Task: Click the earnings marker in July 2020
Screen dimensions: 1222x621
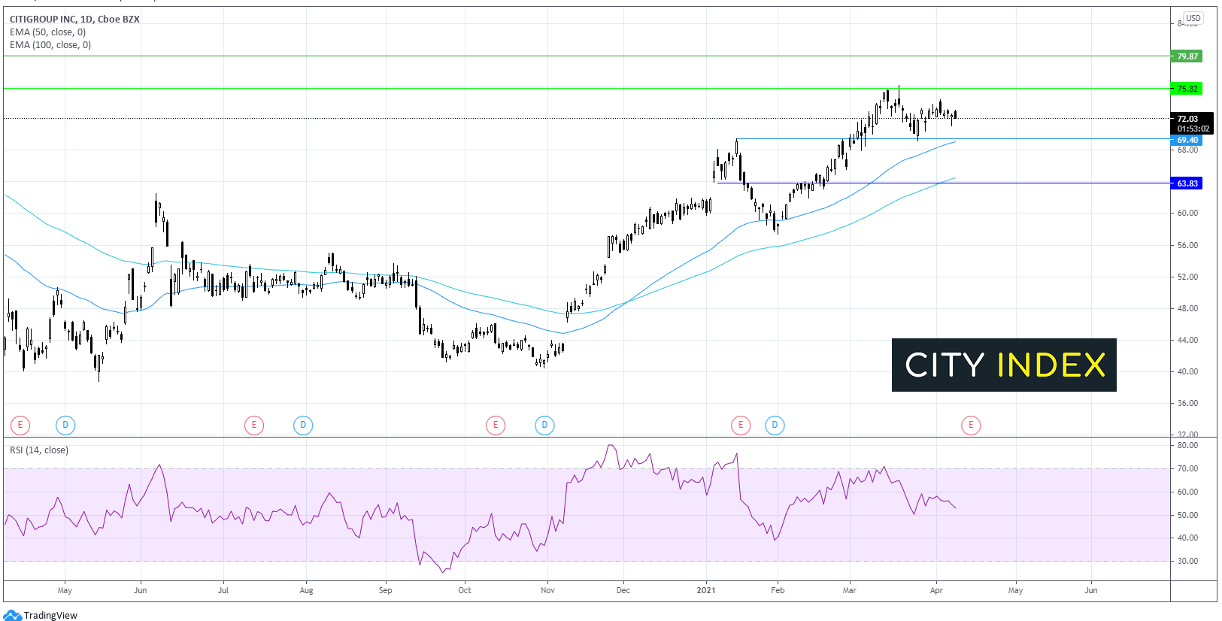Action: [254, 426]
